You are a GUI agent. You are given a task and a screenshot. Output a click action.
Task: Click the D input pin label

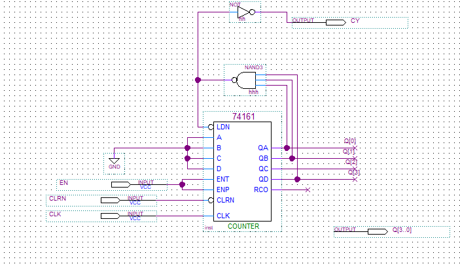click(x=219, y=169)
